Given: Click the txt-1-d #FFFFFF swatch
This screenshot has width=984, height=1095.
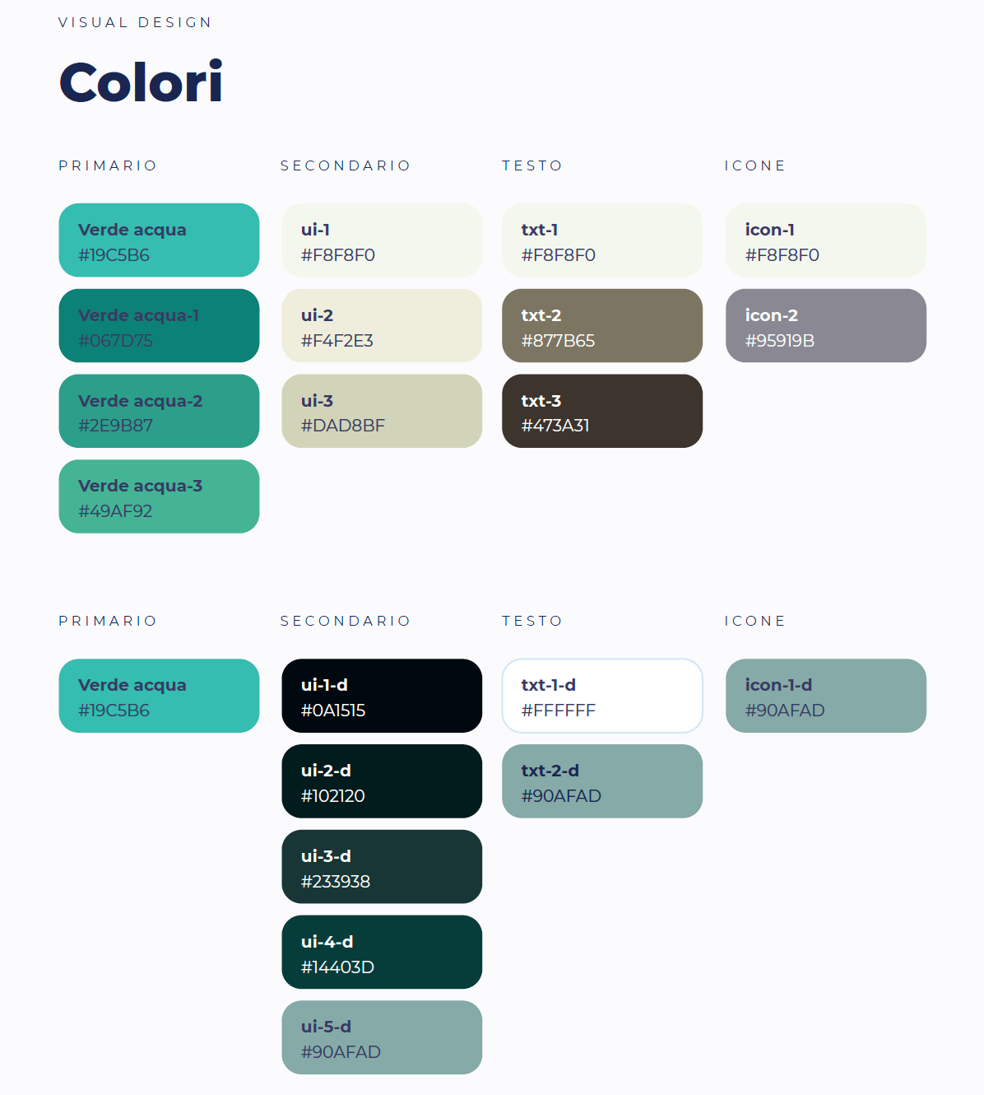Looking at the screenshot, I should 602,696.
